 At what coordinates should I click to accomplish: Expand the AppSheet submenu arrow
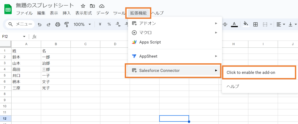coord(216,56)
